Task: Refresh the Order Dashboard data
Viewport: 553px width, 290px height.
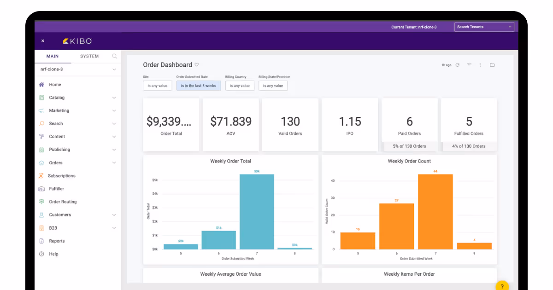Action: coord(457,65)
